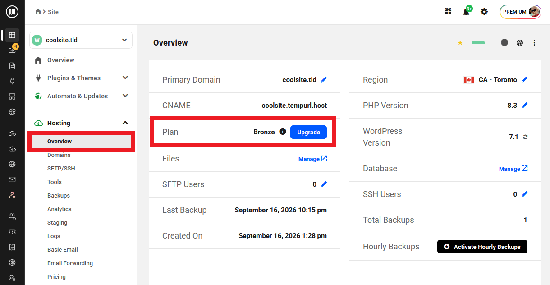
Task: Open the Tools hosting page
Action: tap(54, 182)
